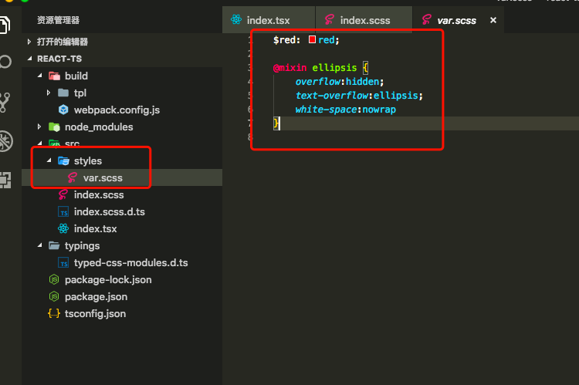Open tsconfig.json file

pos(95,314)
